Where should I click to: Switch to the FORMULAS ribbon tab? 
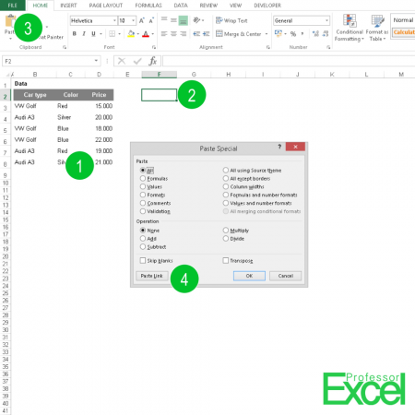148,6
